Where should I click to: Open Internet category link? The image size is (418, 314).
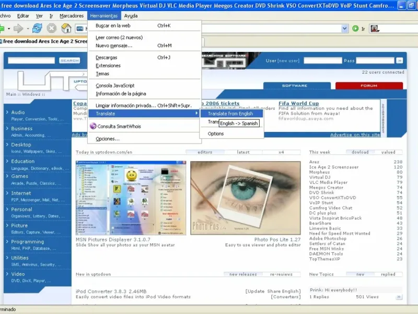click(21, 193)
